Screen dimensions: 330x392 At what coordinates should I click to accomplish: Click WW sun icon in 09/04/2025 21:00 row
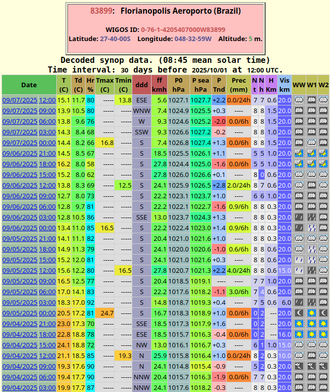point(299,324)
